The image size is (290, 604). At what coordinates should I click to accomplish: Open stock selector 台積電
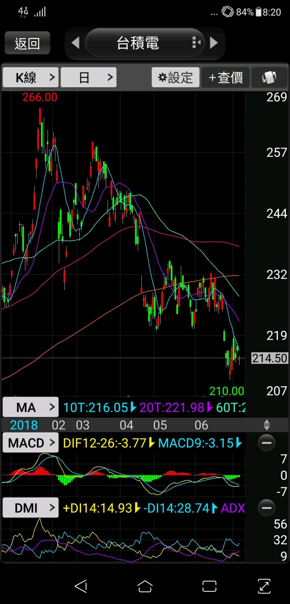click(x=138, y=43)
